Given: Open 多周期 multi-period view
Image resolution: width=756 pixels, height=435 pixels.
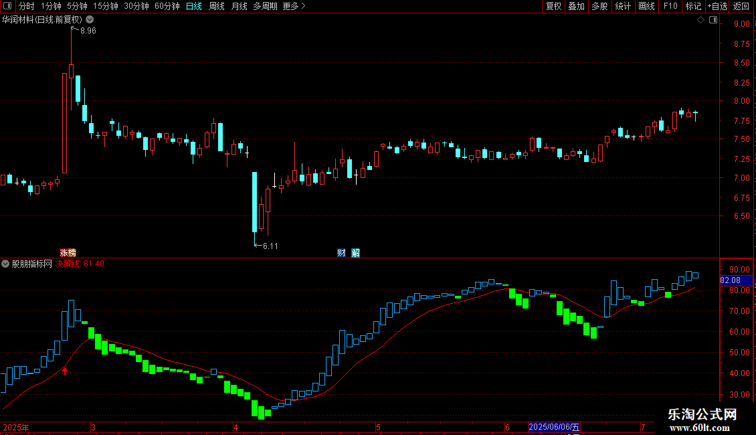Looking at the screenshot, I should (265, 6).
